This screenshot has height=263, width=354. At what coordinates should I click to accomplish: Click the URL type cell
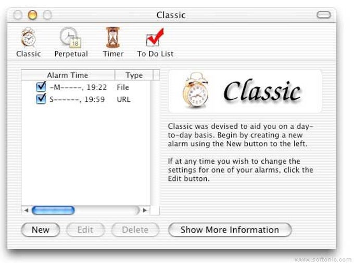tap(123, 99)
